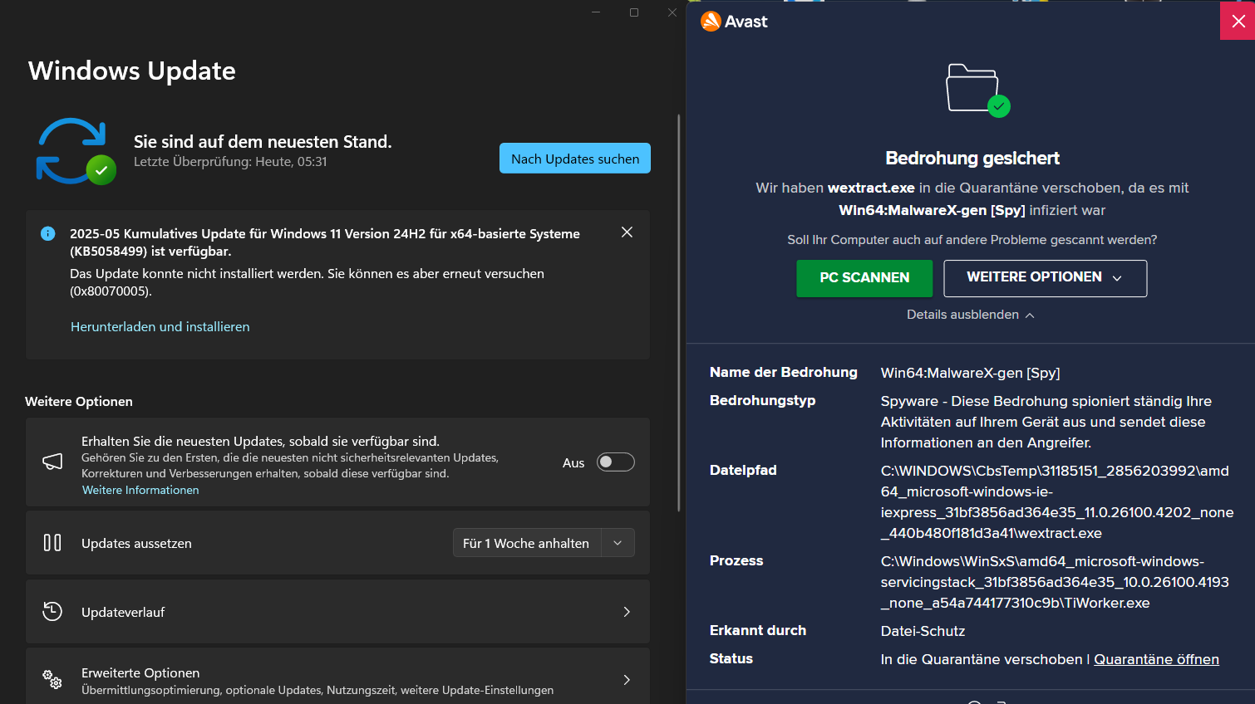Select the Updateverlauf row label
The image size is (1255, 704).
point(123,612)
